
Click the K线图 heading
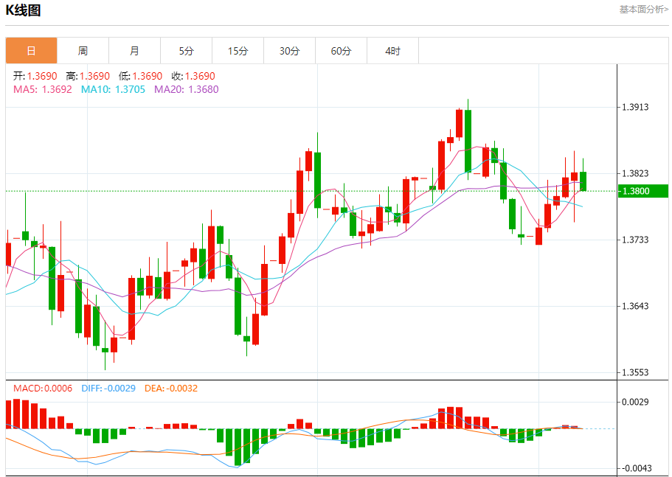click(23, 10)
